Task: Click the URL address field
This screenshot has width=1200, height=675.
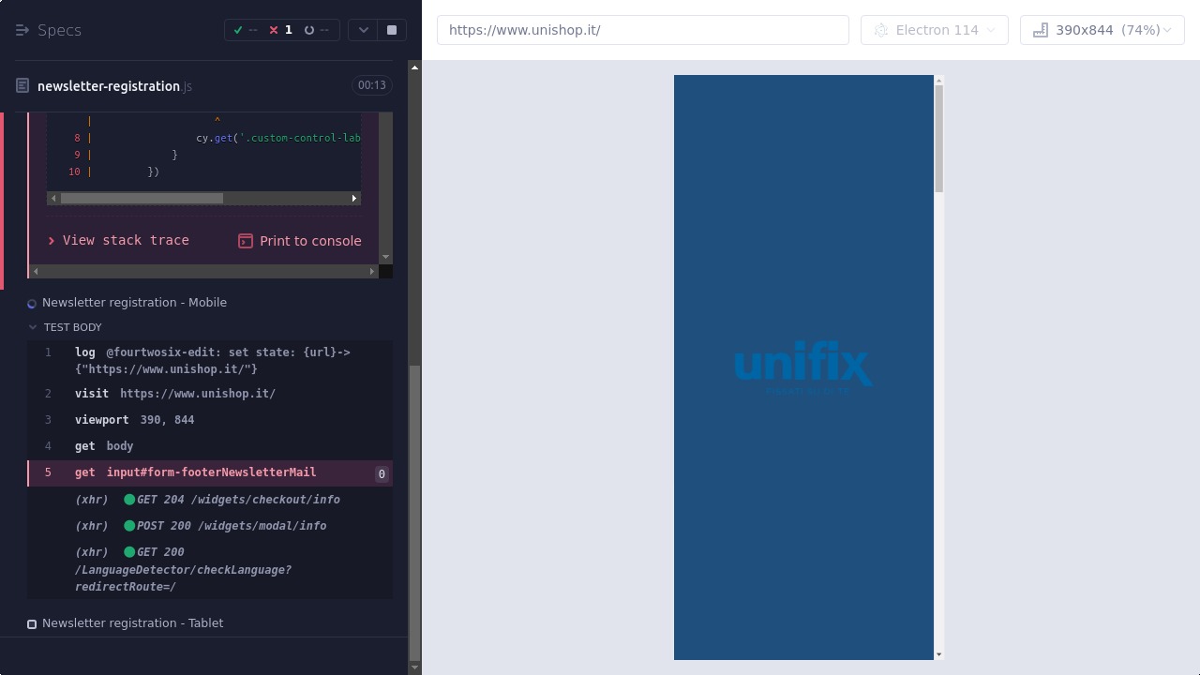Action: pyautogui.click(x=642, y=30)
